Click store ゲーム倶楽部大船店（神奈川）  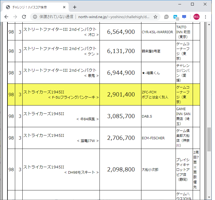point(183,138)
